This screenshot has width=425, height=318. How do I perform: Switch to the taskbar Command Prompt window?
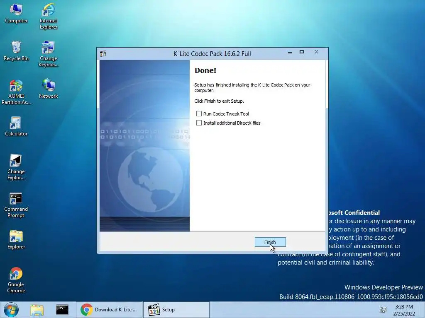[x=62, y=310]
